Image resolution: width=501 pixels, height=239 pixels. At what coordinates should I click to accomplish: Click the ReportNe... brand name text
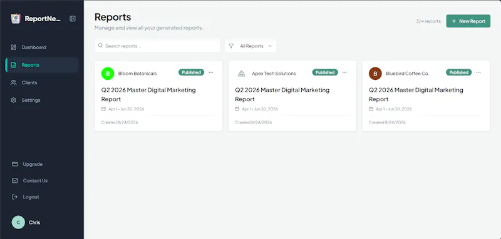click(x=43, y=19)
